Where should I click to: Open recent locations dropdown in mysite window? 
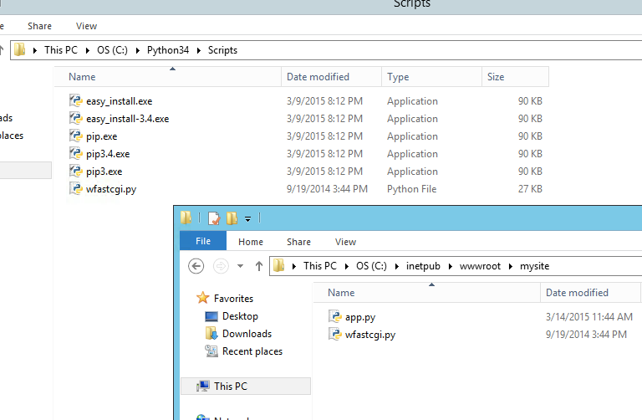(241, 266)
